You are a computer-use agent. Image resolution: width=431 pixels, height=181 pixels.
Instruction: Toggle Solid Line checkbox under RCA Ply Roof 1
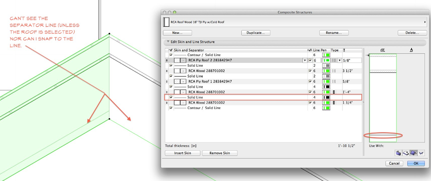tap(171, 86)
